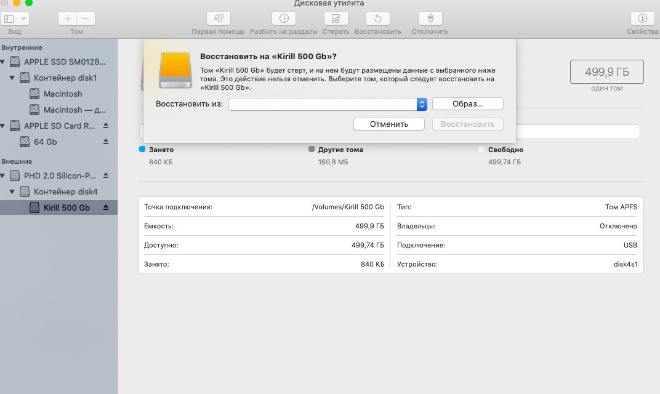
Task: Collapse the Контейнер disk1 disclosure triangle
Action: point(12,78)
